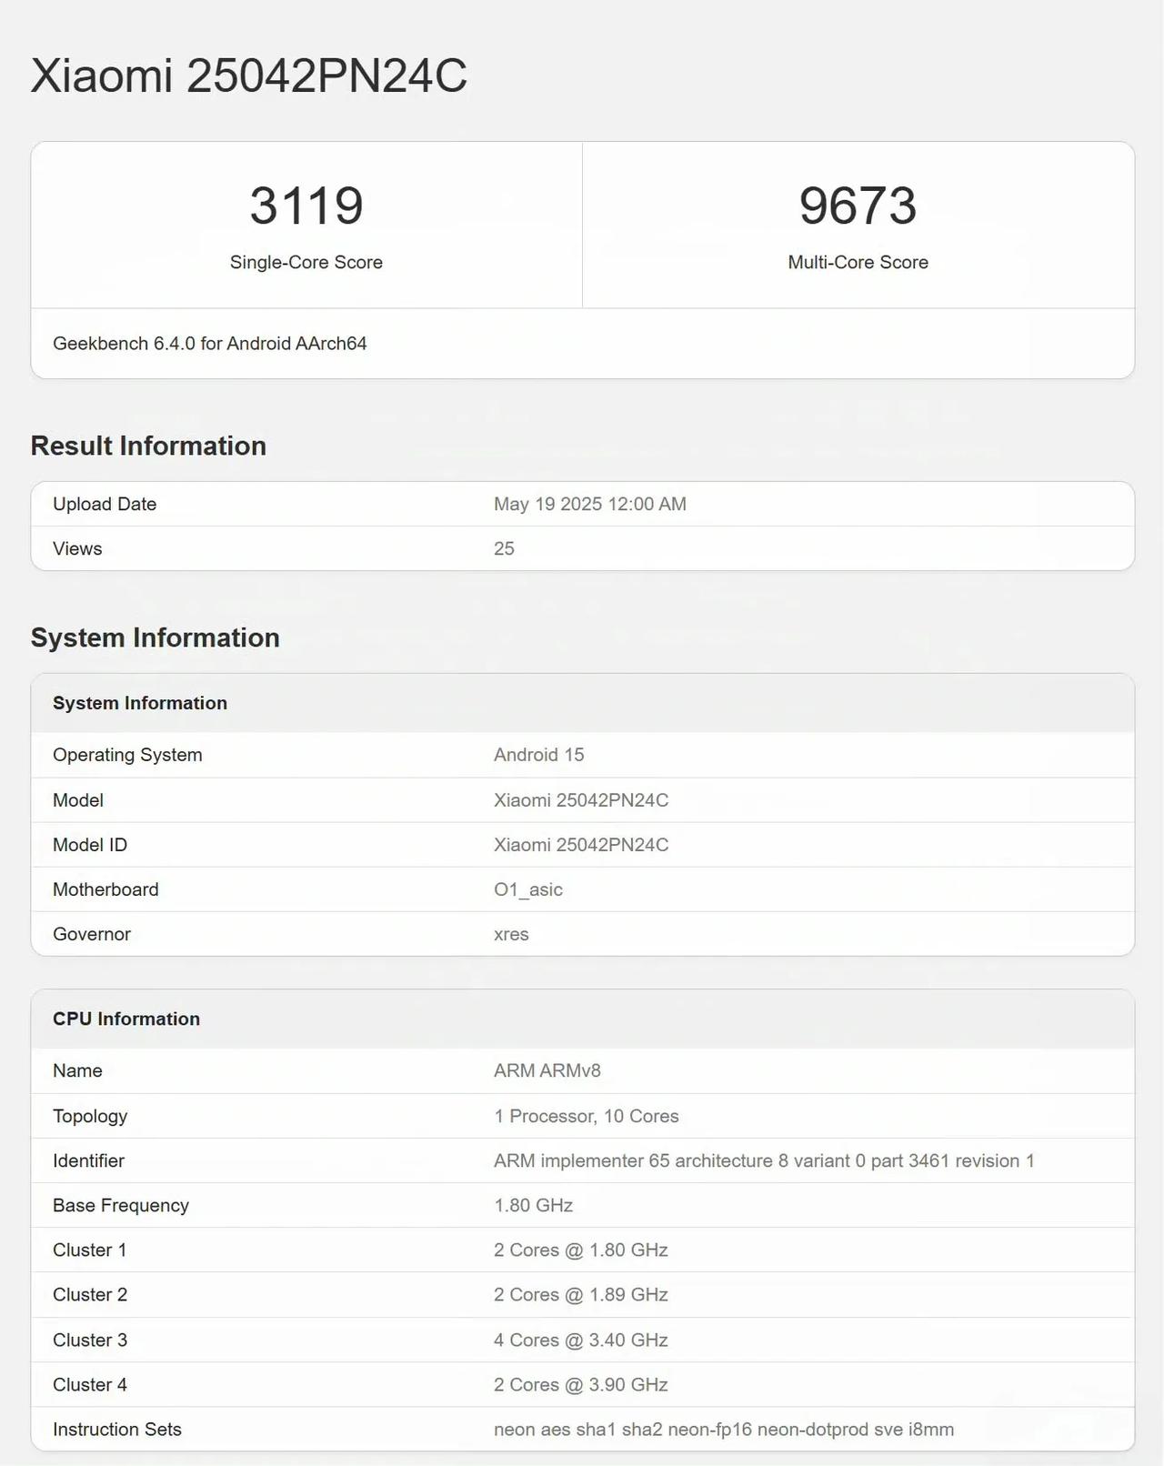The image size is (1164, 1466).
Task: Select the ARM ARMv8 value
Action: pos(547,1070)
